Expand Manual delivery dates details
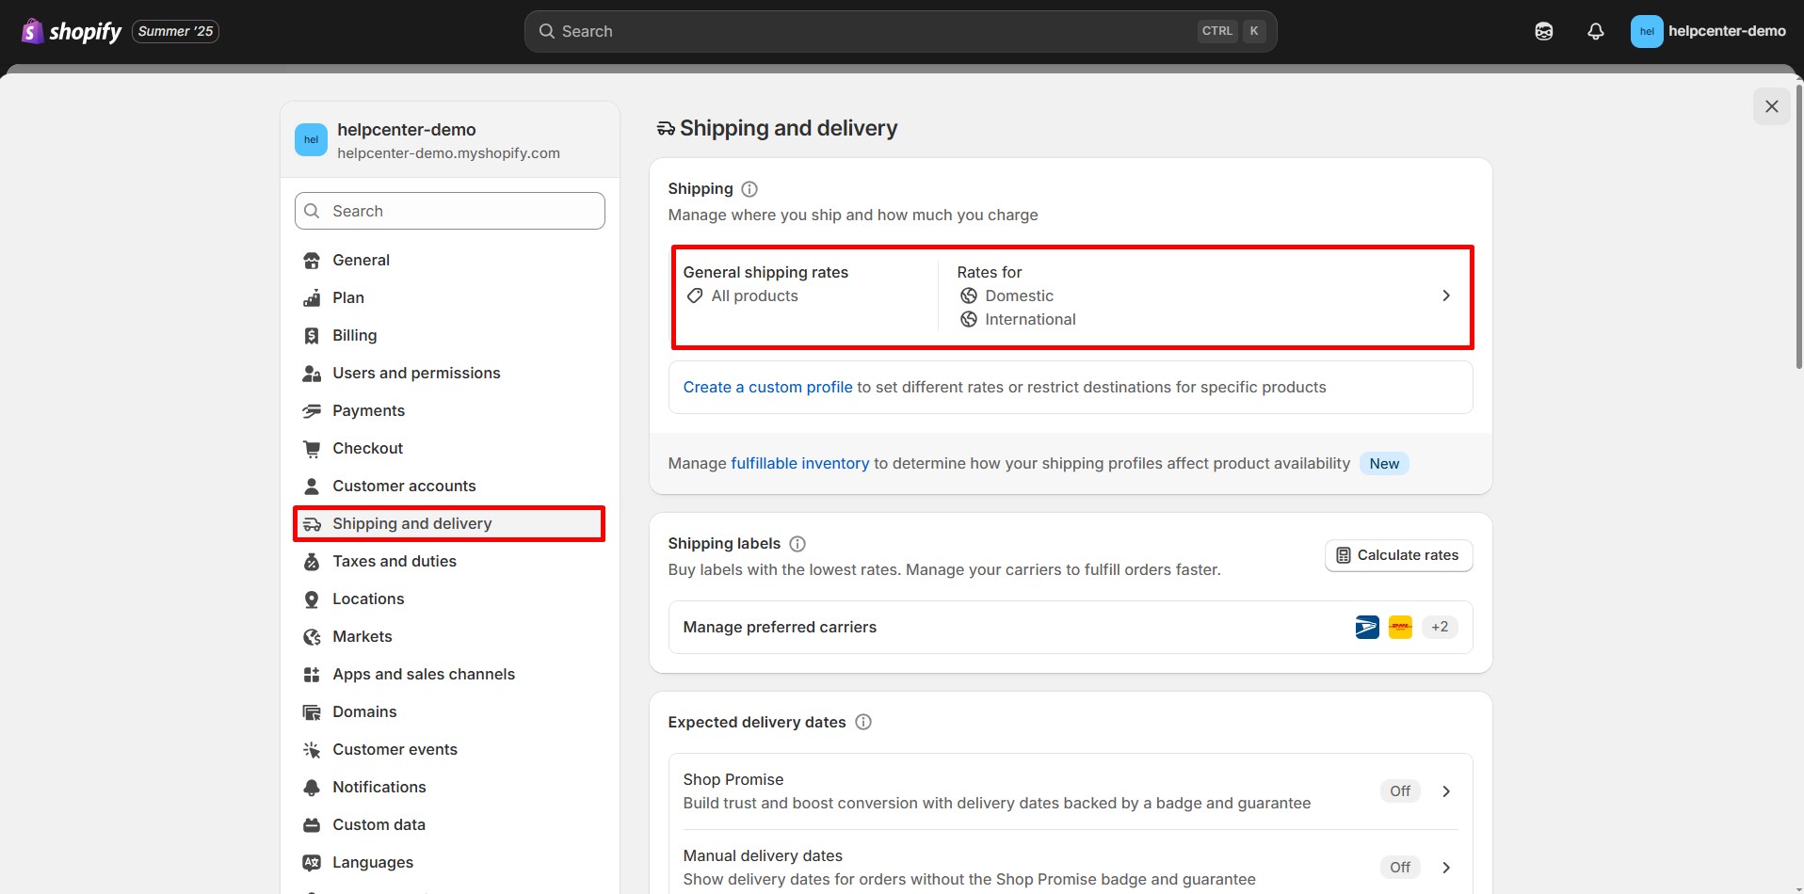 coord(1446,867)
